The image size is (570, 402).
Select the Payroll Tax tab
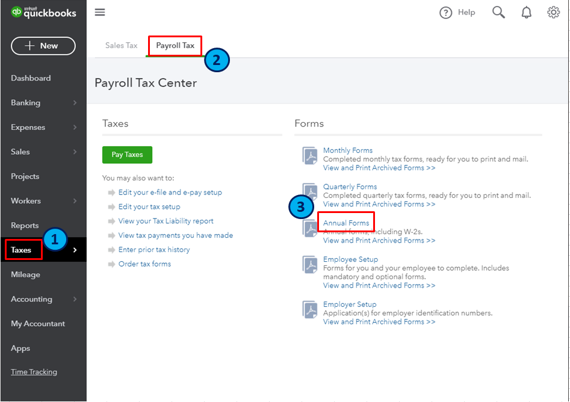point(175,45)
